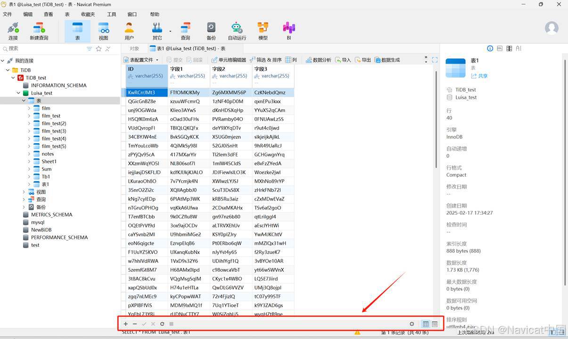Click the refresh icon in bottom bar
Viewport: 568px width, 339px height.
point(162,324)
